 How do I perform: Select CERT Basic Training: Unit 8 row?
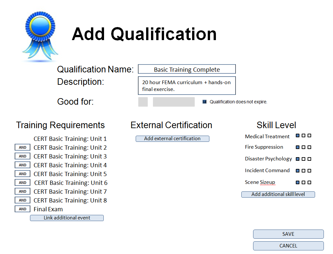click(70, 201)
